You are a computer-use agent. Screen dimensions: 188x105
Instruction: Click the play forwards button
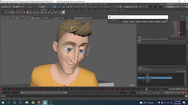pos(179,89)
